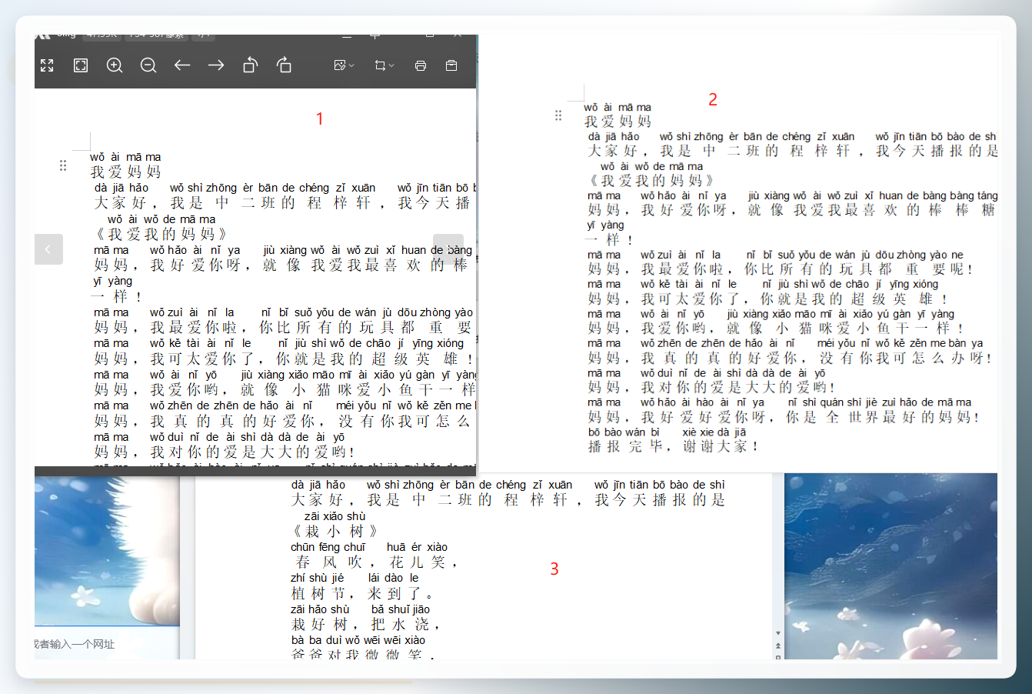Zoom in using the magnifier plus icon
The width and height of the screenshot is (1032, 694).
[x=115, y=65]
